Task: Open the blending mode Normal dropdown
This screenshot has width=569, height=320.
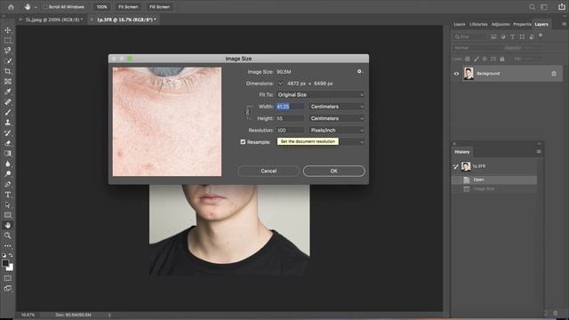Action: [x=477, y=48]
